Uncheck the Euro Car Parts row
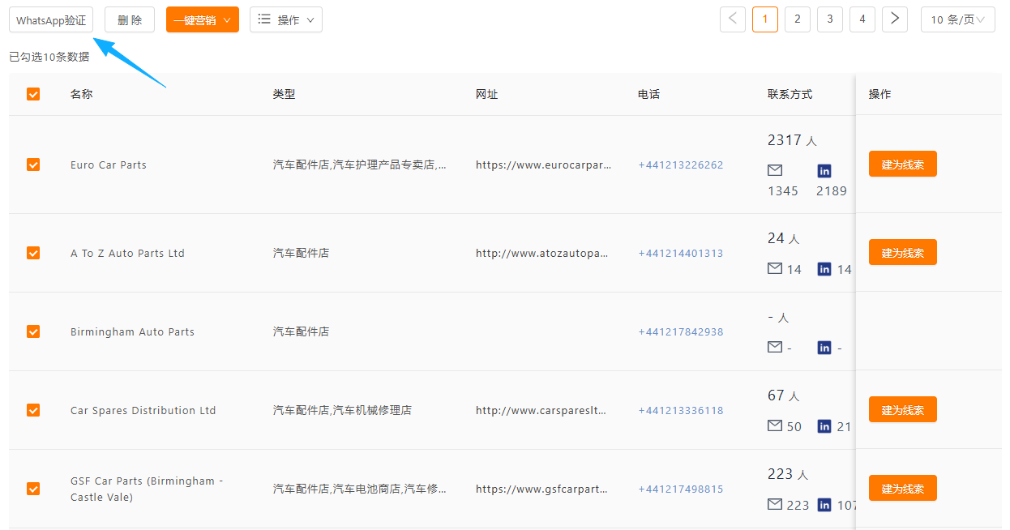Screen dimensions: 1010x530 [x=33, y=165]
